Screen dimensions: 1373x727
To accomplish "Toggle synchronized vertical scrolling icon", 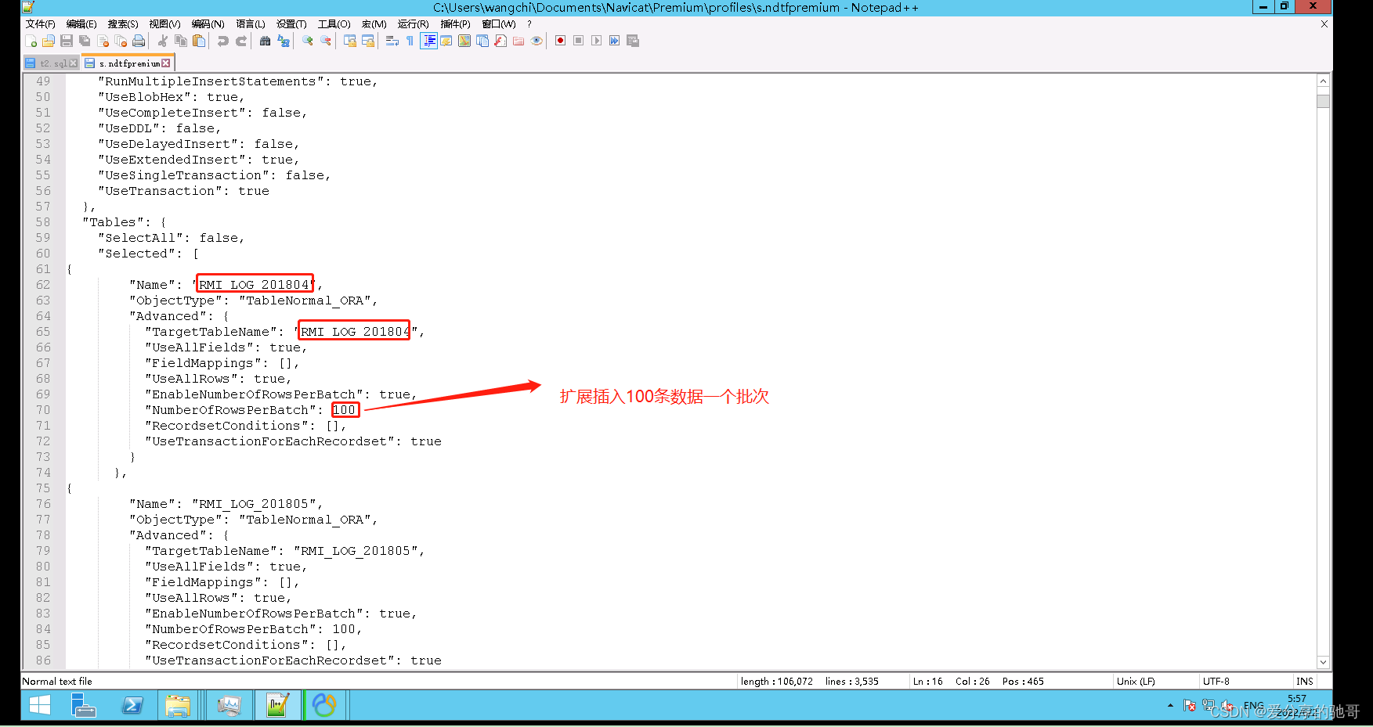I will pos(350,41).
